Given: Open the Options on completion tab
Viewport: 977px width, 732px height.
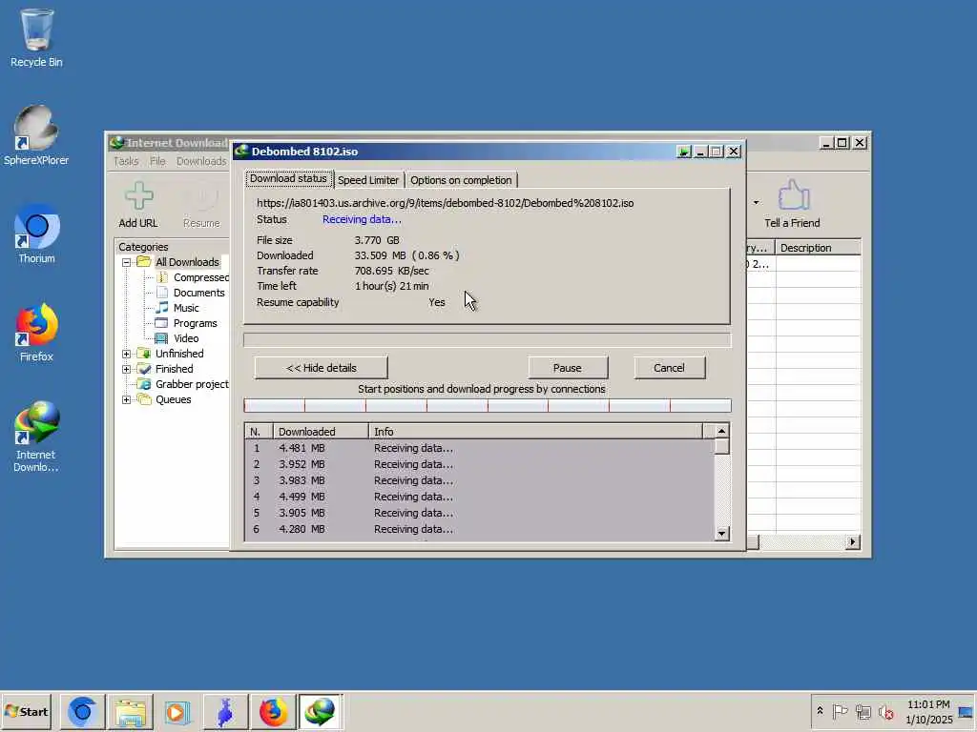Looking at the screenshot, I should (461, 180).
